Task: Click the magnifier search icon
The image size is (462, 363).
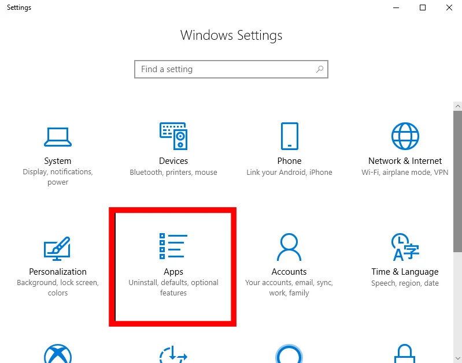Action: [320, 69]
